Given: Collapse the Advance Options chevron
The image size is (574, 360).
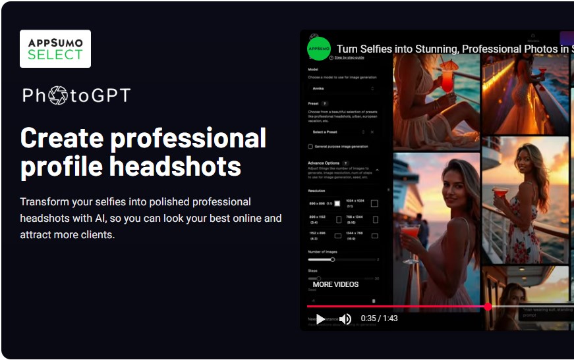Looking at the screenshot, I should pyautogui.click(x=377, y=170).
